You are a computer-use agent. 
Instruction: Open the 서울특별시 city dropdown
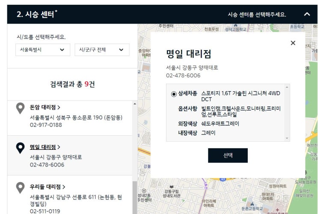point(43,50)
